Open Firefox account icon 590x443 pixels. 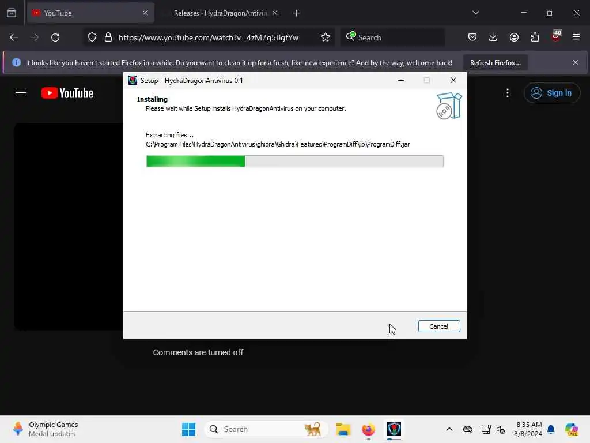coord(514,37)
